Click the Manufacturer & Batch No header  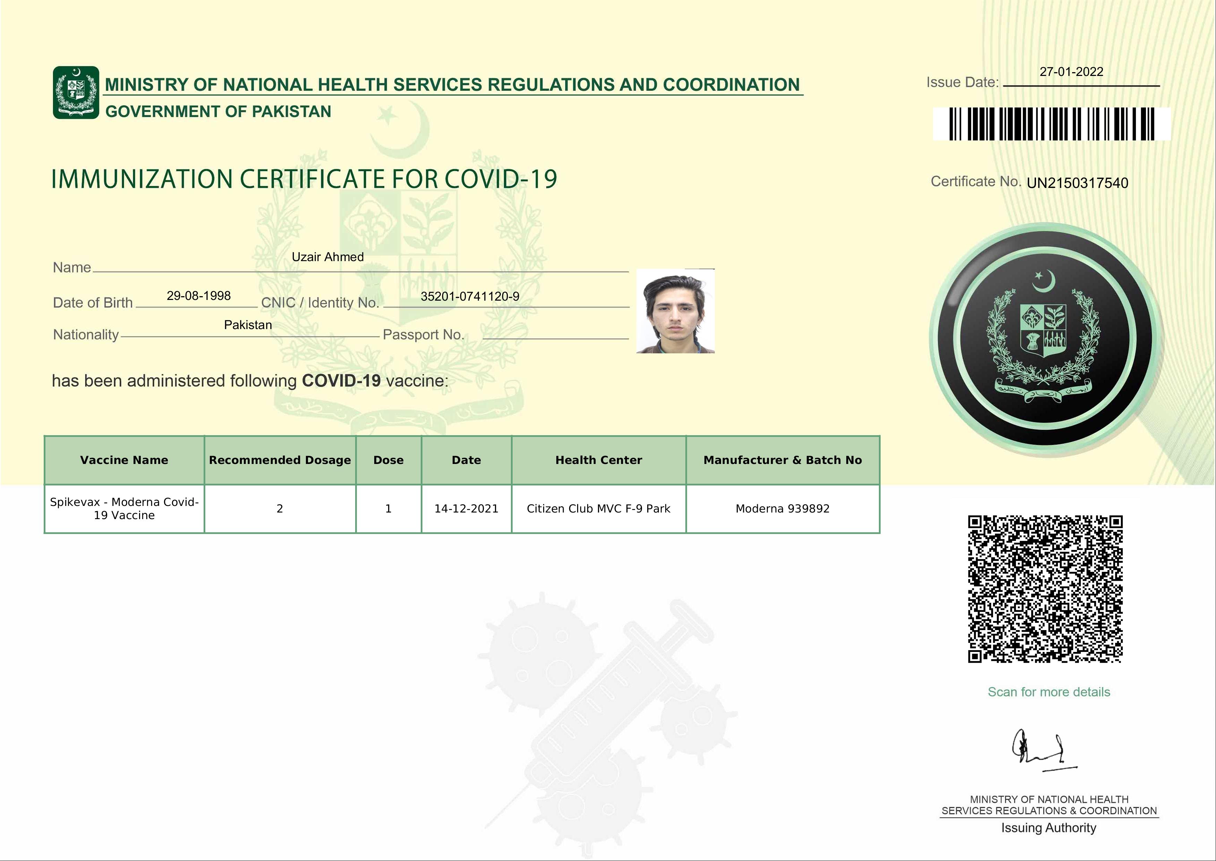tap(782, 460)
